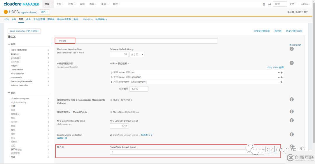The image size is (315, 164).
Task: Open the parcels gift-box icon in top bar
Action: click(264, 4)
